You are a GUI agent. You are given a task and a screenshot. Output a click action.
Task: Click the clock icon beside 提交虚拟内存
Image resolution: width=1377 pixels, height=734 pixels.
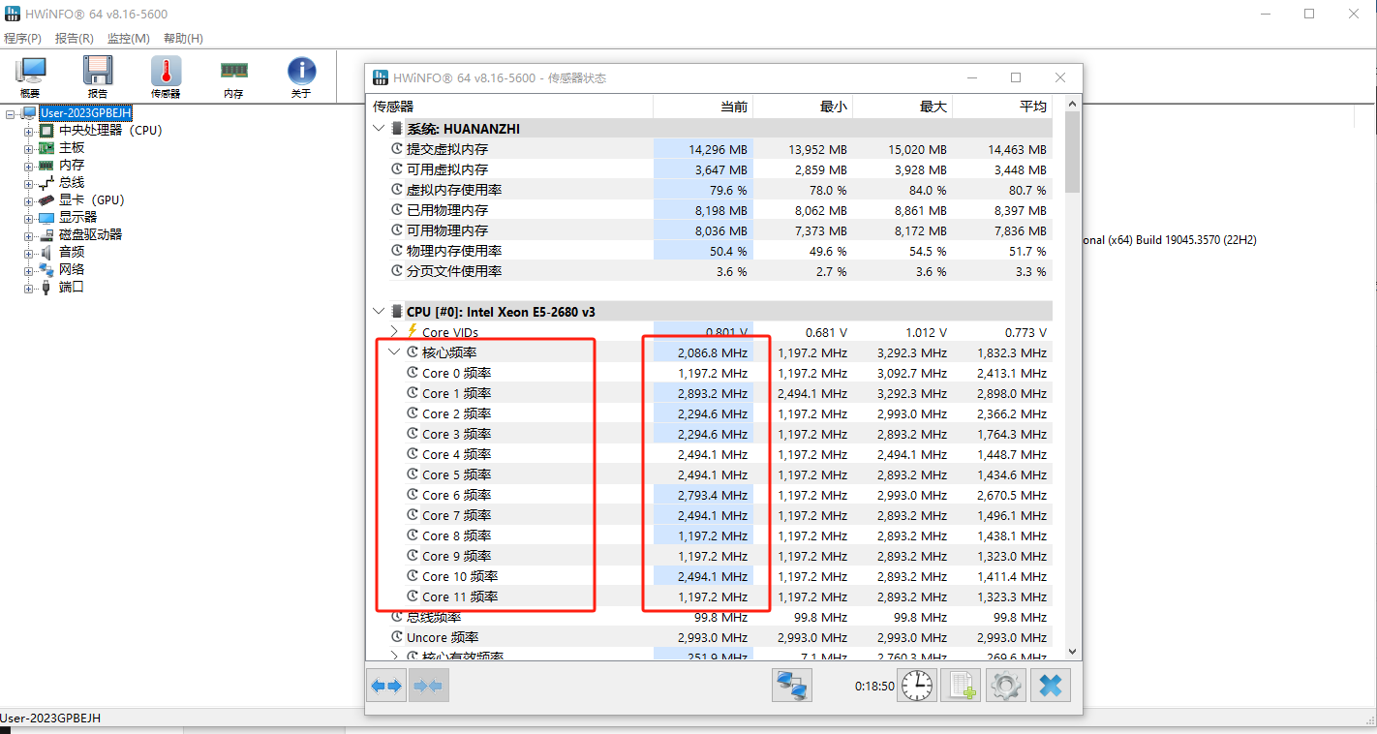pyautogui.click(x=397, y=149)
